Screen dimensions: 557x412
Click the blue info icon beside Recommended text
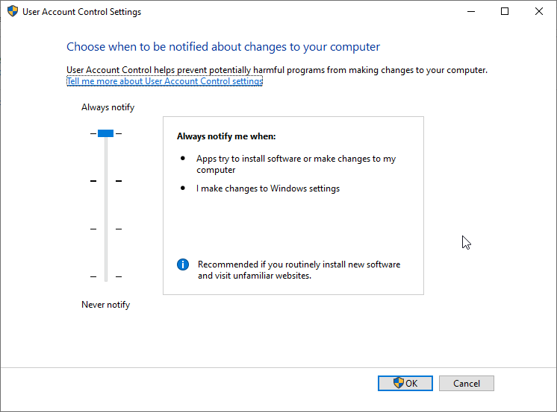[x=183, y=264]
